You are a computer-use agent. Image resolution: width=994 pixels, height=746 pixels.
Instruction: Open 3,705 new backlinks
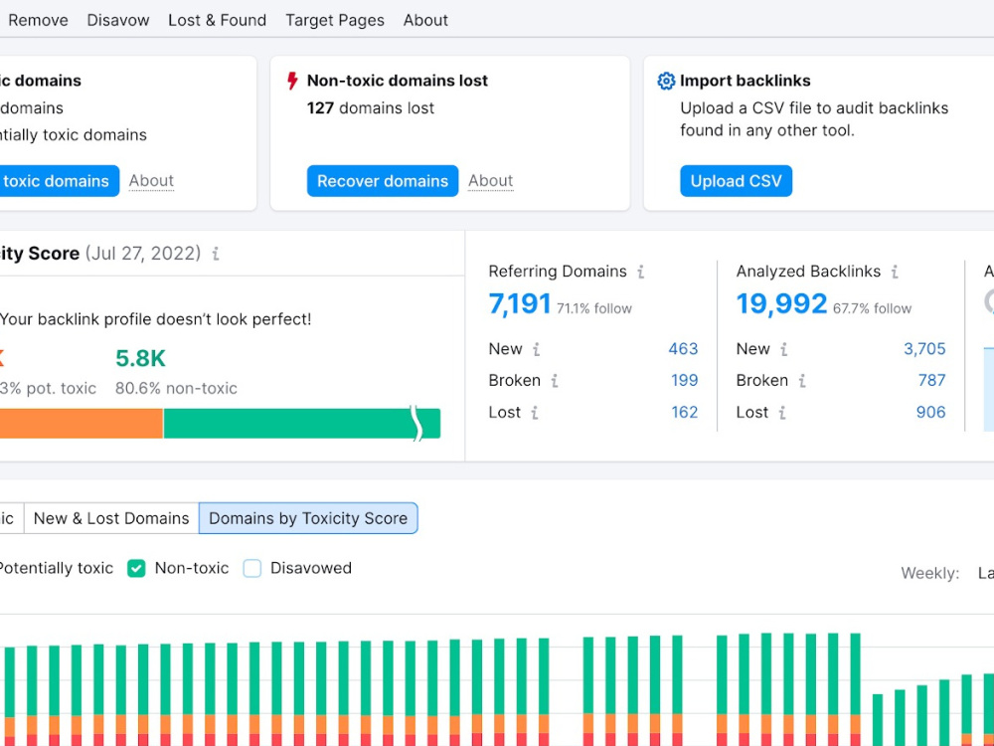[x=924, y=349]
